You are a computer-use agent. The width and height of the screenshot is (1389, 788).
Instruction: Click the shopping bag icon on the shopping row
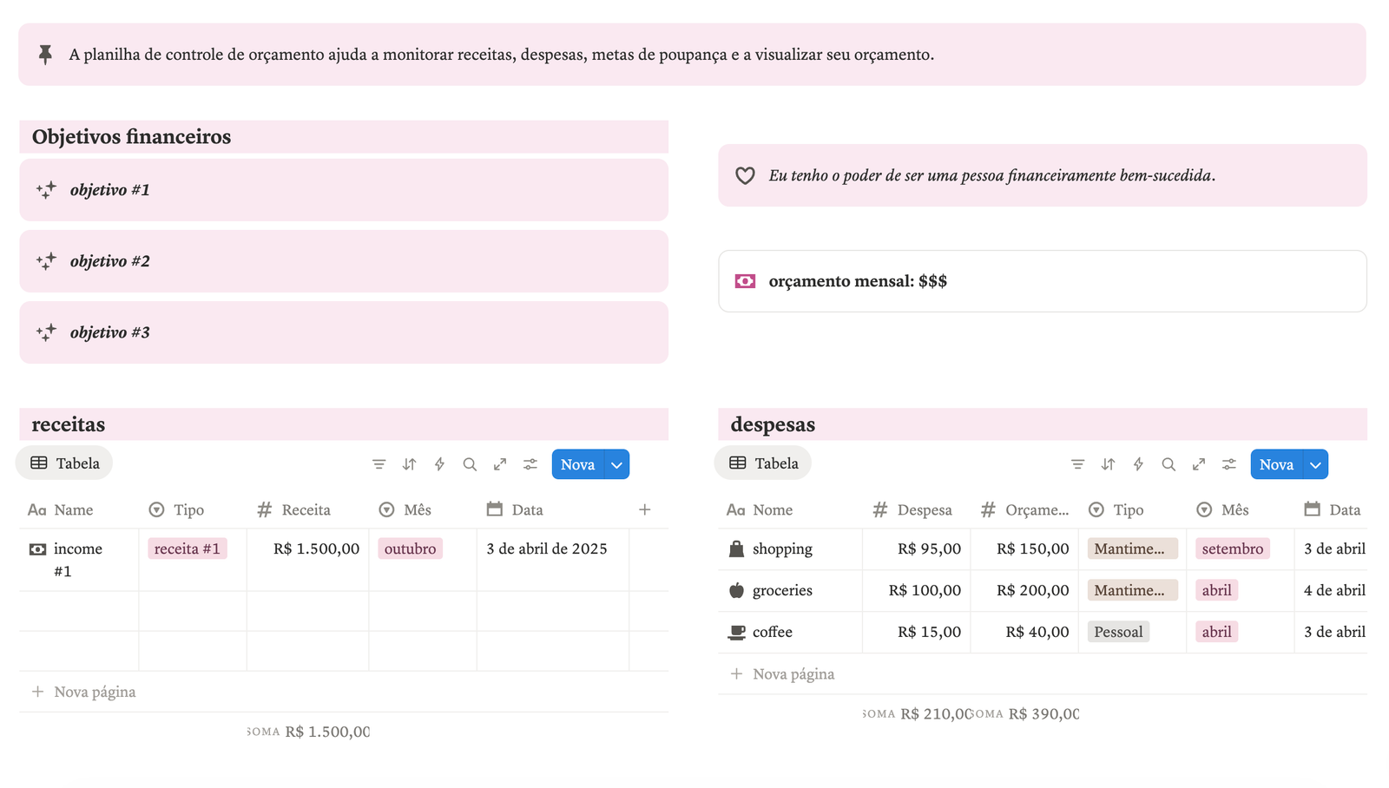[735, 548]
